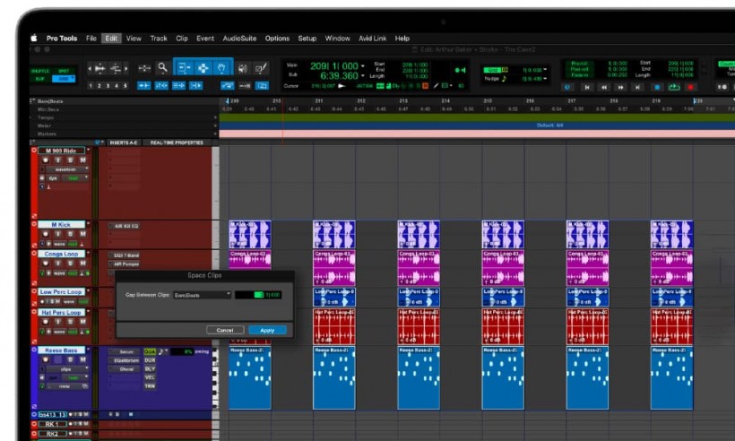Enable Shuffle edit mode

click(x=40, y=71)
